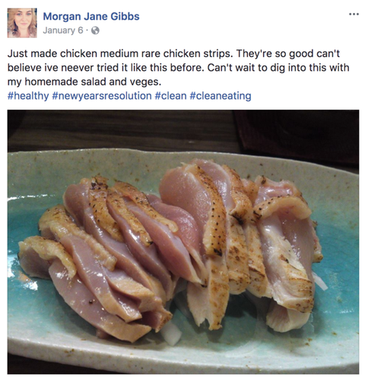Viewport: 365px width, 381px height.
Task: Click the globe public privacy icon
Action: coord(95,30)
